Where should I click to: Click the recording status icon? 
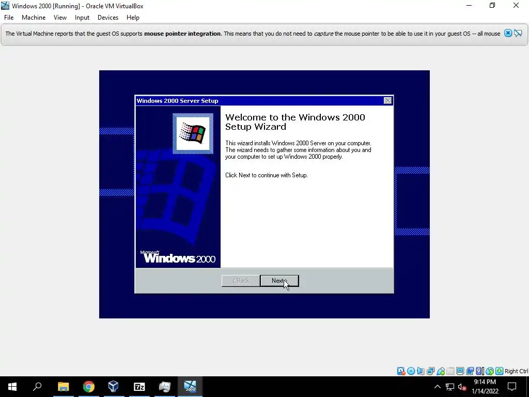[x=470, y=371]
